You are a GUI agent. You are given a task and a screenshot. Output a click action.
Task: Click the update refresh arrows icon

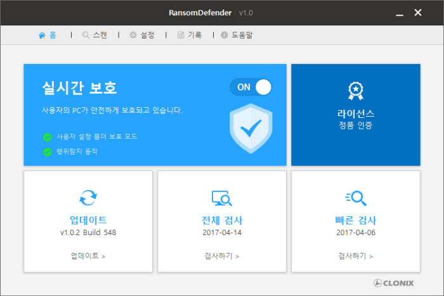click(x=88, y=198)
